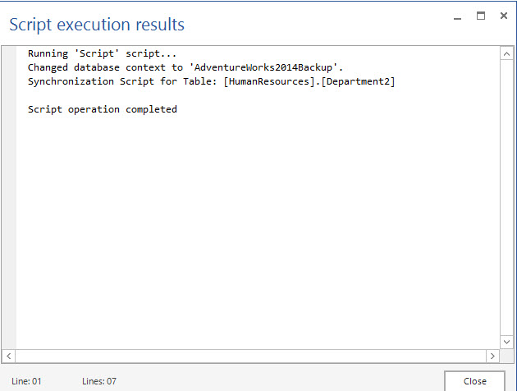Place cursor on "Running 'Script' script..." line
Image resolution: width=517 pixels, height=391 pixels.
pyautogui.click(x=102, y=53)
